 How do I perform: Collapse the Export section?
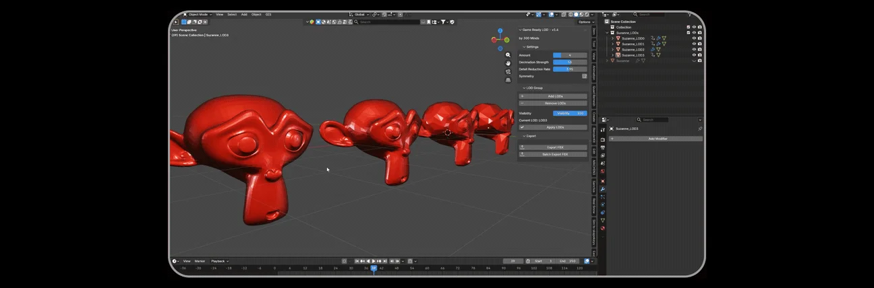pyautogui.click(x=524, y=136)
